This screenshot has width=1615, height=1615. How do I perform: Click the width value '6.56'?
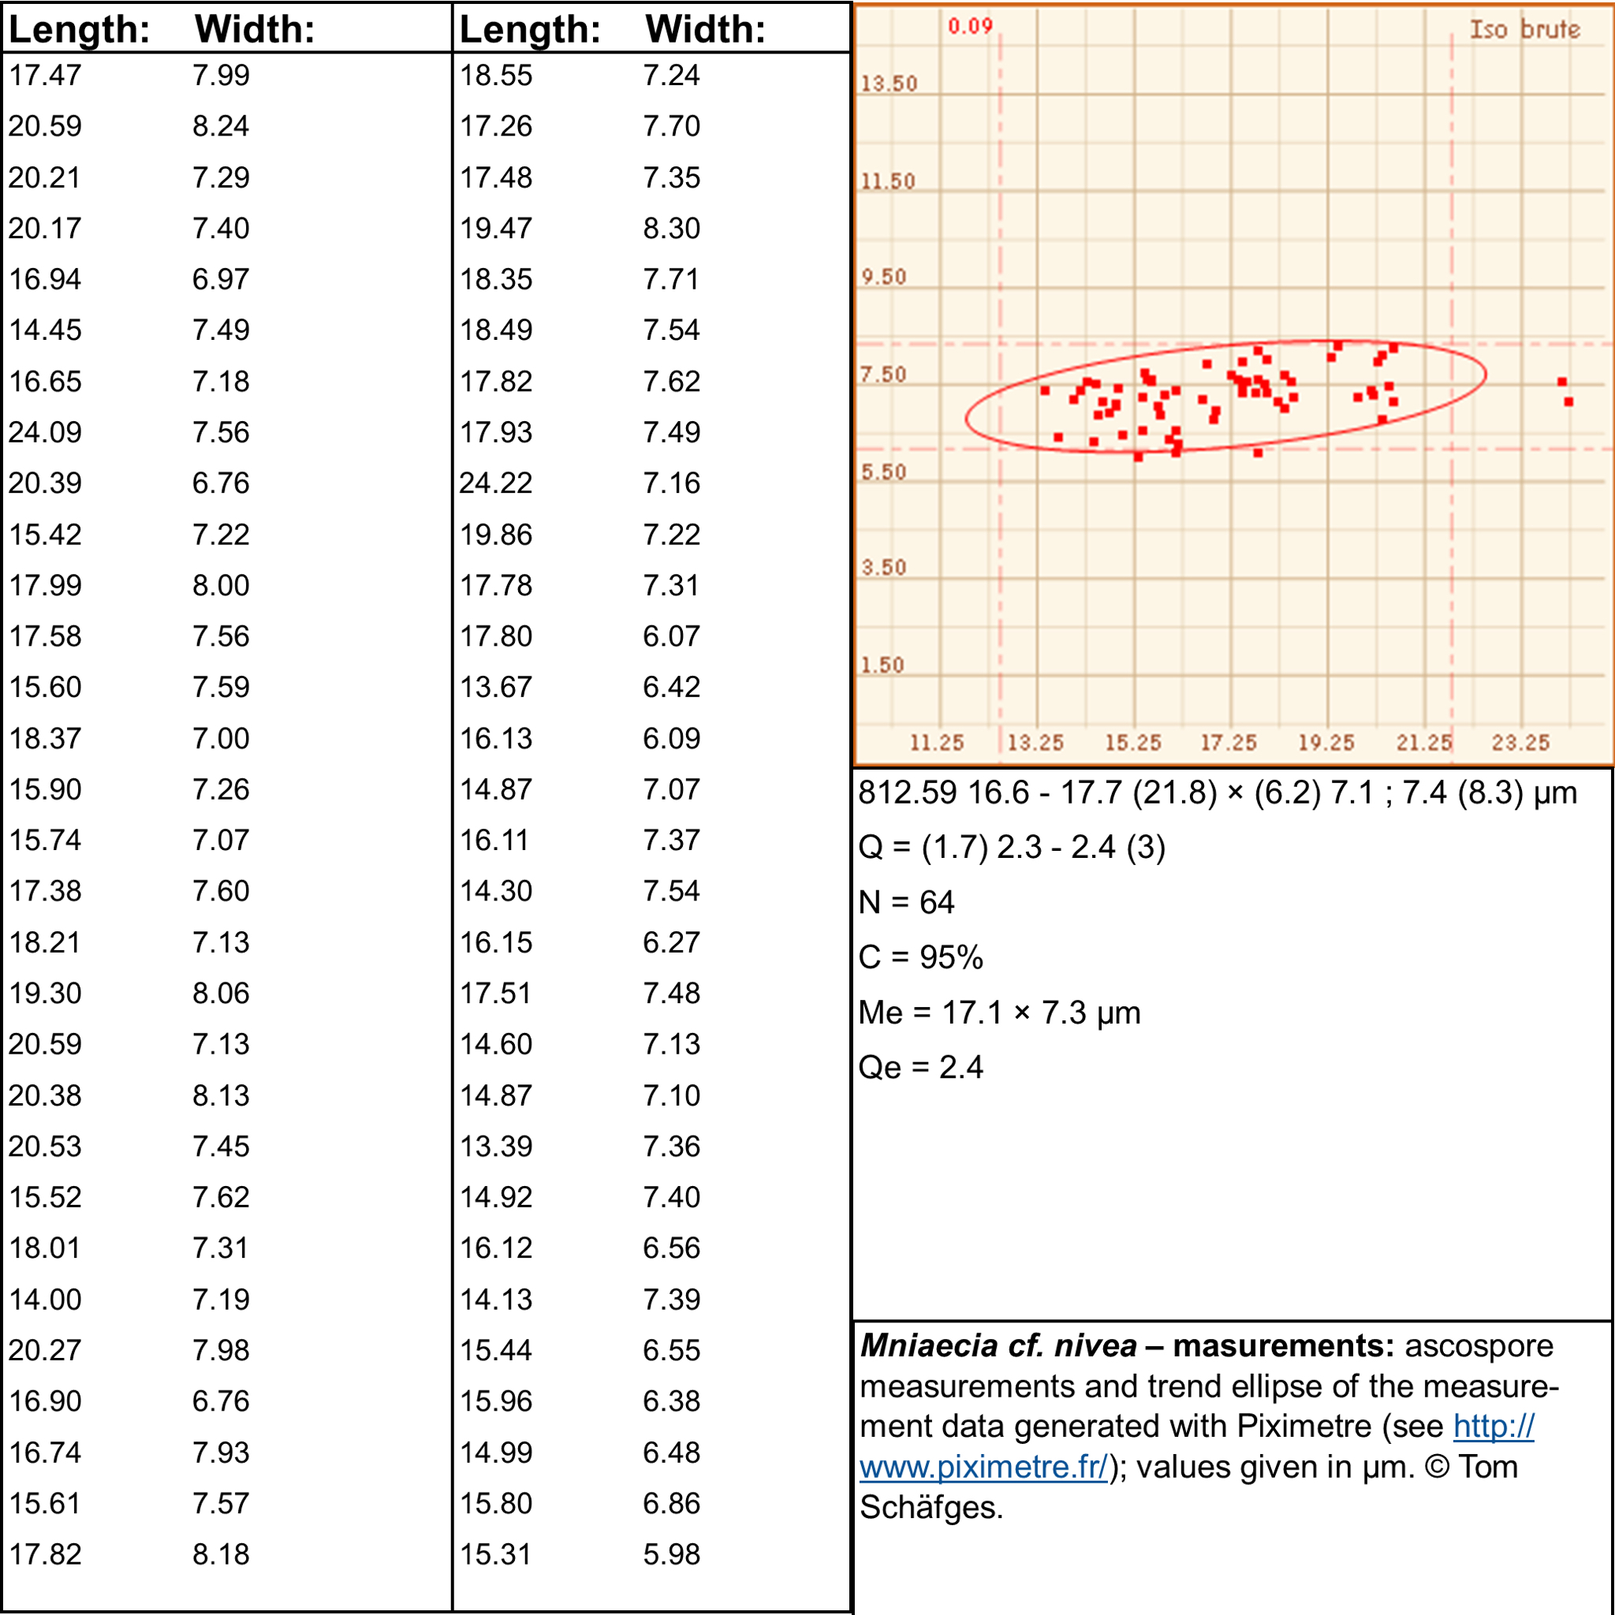671,1249
